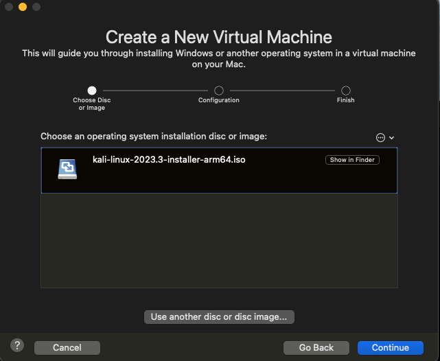Viewport: 440px width, 361px height.
Task: Expand the chevron beside the options icon
Action: click(392, 137)
